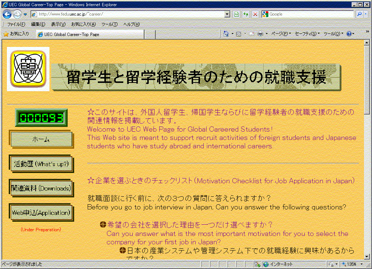
Task: Select the UEC Global Career-Top Page tab
Action: pos(71,35)
